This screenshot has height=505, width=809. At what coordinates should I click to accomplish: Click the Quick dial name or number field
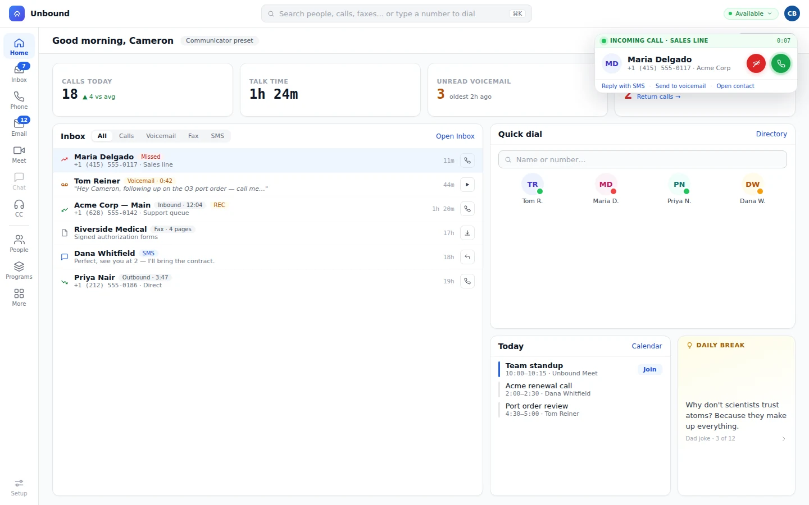[643, 159]
